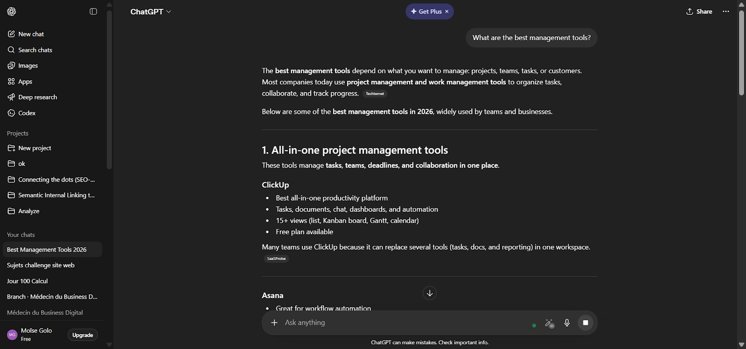Open a New chat
Viewport: 746px width, 349px height.
coord(31,34)
